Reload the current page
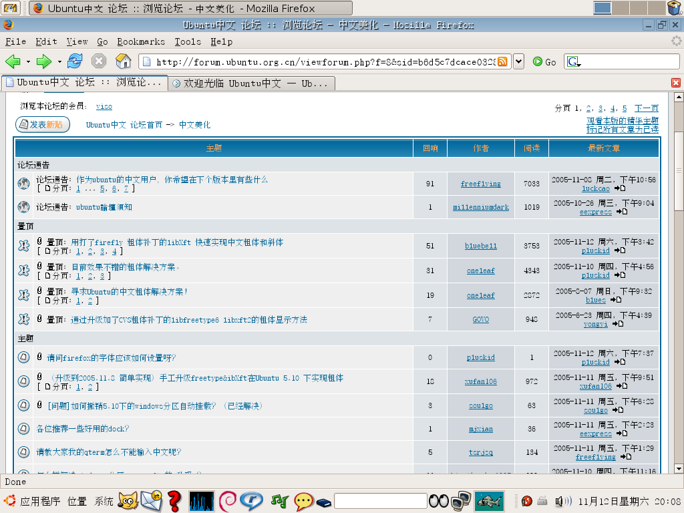The width and height of the screenshot is (684, 513). click(x=75, y=61)
